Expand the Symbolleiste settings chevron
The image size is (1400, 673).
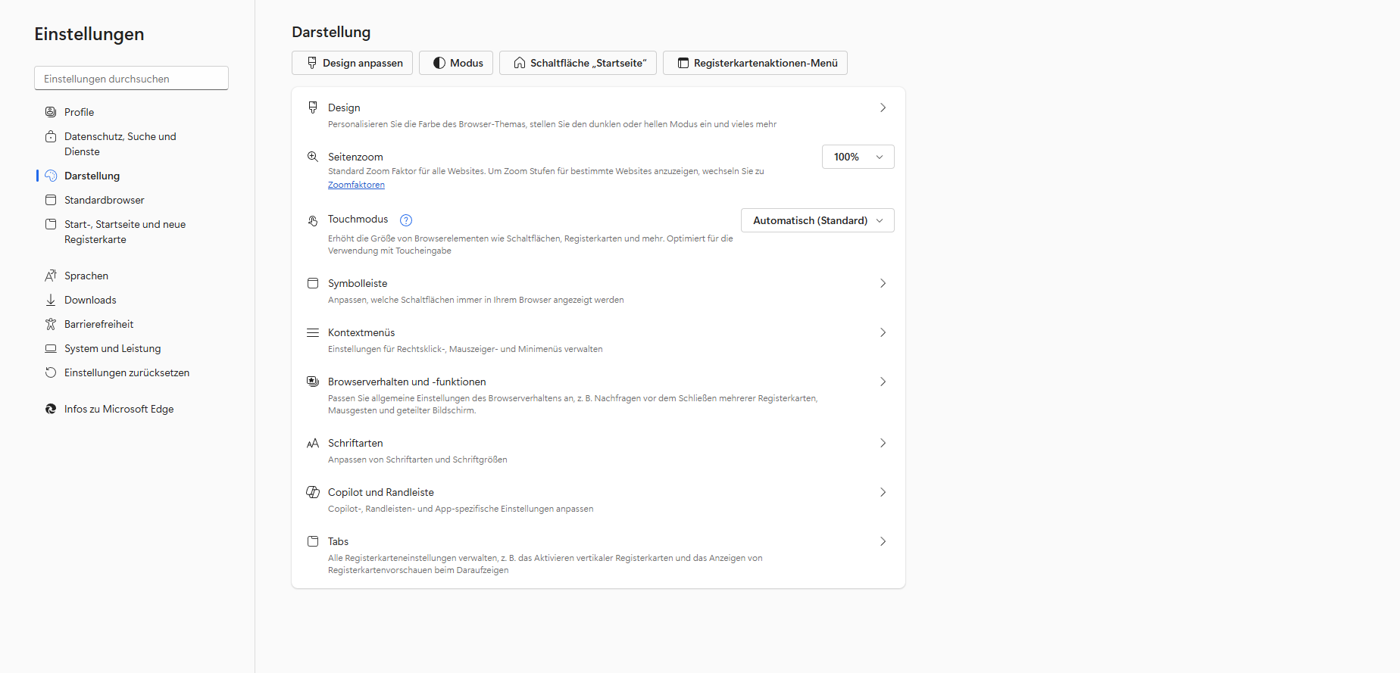point(883,283)
